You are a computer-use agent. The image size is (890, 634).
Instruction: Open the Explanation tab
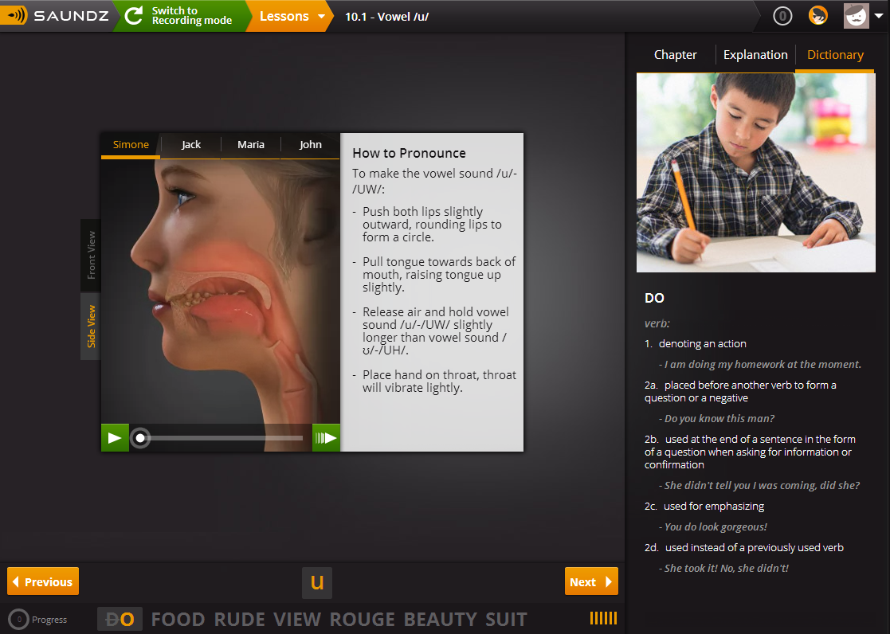click(x=755, y=55)
